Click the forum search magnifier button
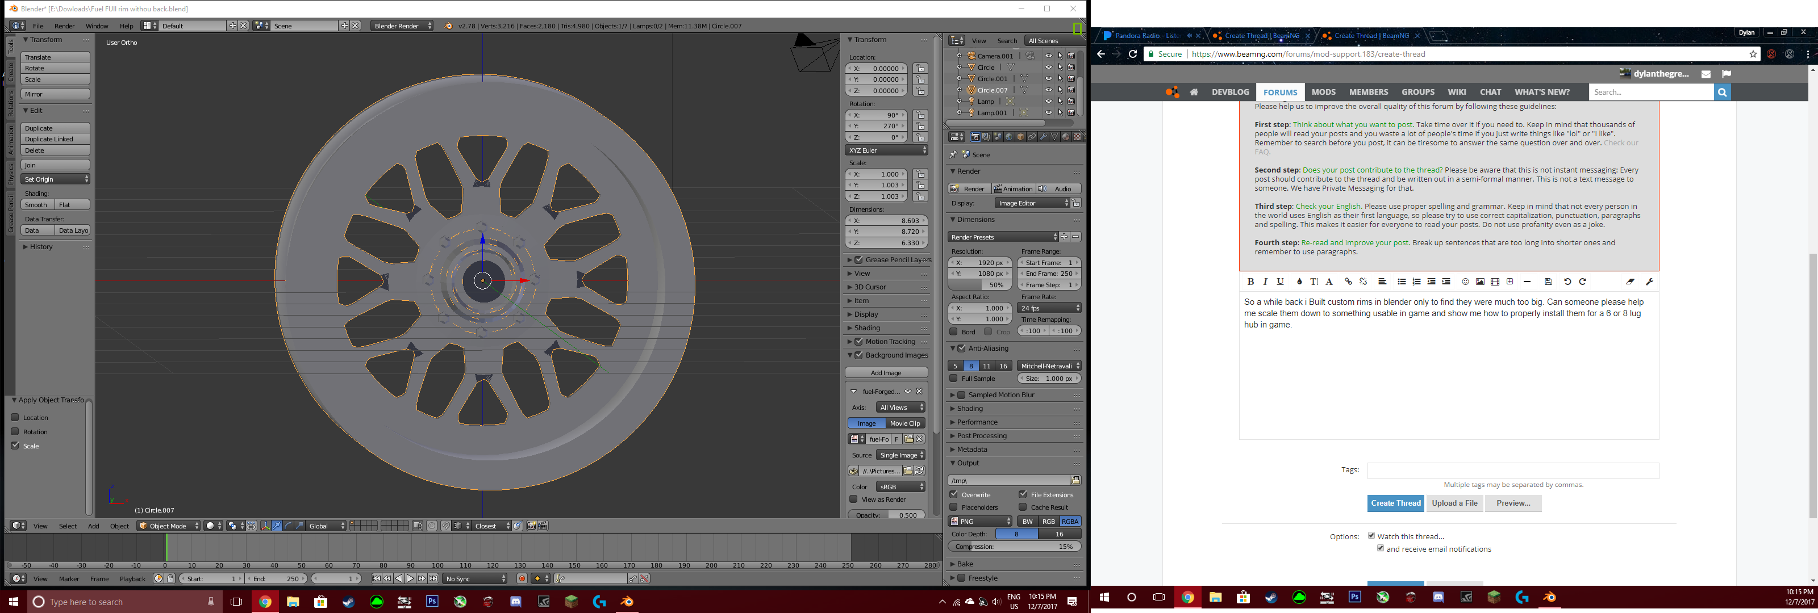1818x613 pixels. tap(1722, 92)
